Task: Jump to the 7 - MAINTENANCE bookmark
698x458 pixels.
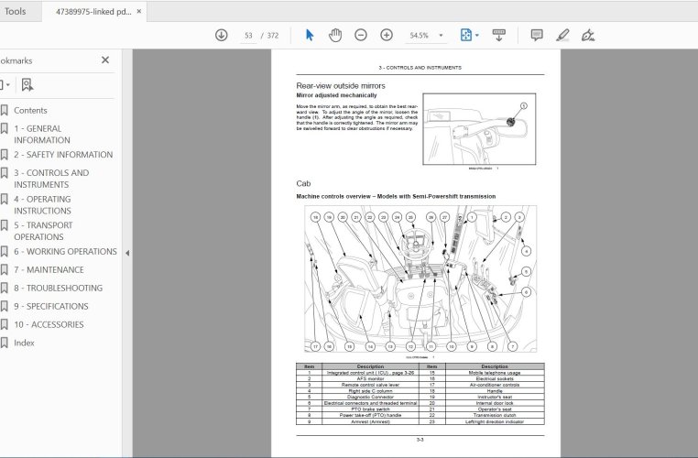Action: (x=49, y=270)
